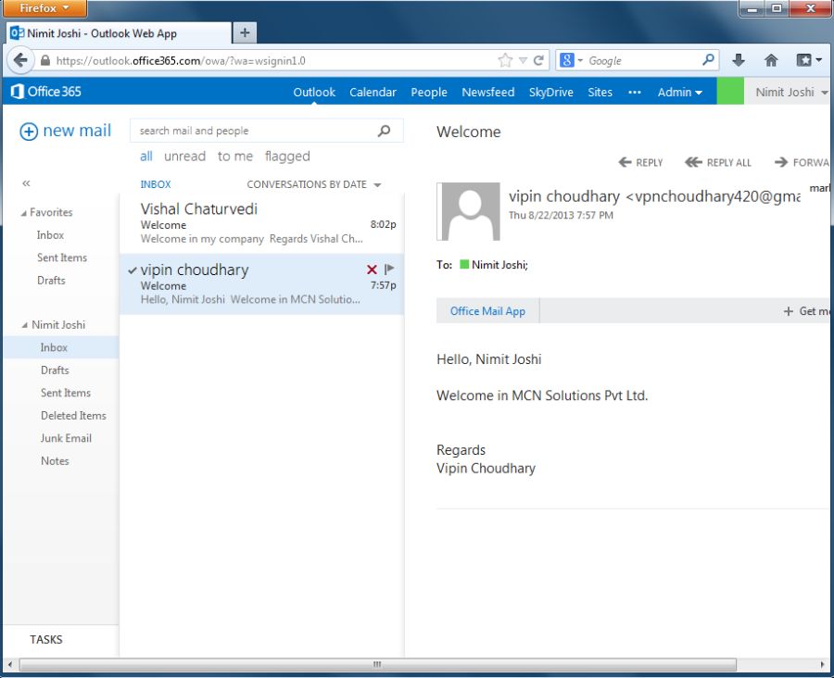Open the Notes folder
Image resolution: width=834 pixels, height=678 pixels.
tap(55, 461)
